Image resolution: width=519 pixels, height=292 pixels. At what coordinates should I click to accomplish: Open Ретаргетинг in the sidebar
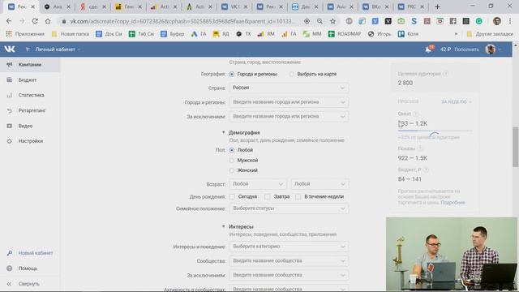(30, 110)
